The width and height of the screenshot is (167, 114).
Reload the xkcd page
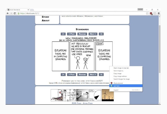[x=15, y=13]
